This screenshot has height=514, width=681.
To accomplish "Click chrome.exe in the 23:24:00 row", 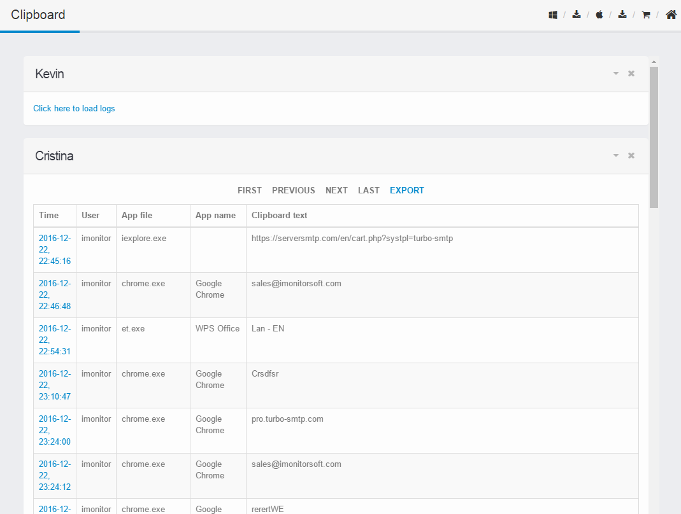I will 143,419.
